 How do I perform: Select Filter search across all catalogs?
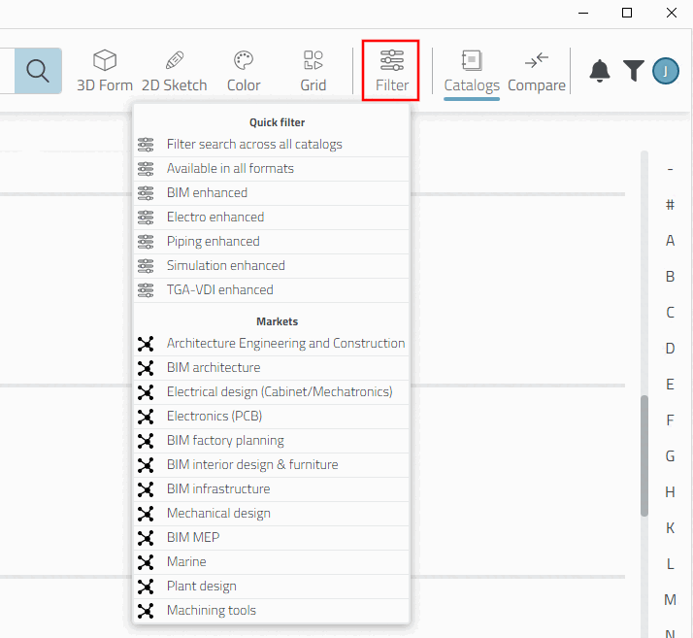coord(272,144)
